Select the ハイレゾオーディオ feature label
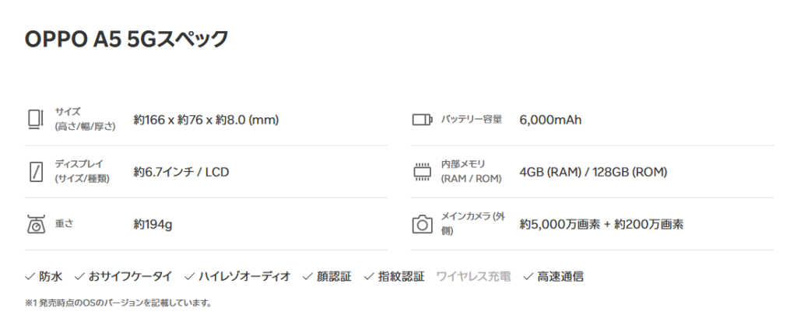This screenshot has height=322, width=797. click(244, 276)
